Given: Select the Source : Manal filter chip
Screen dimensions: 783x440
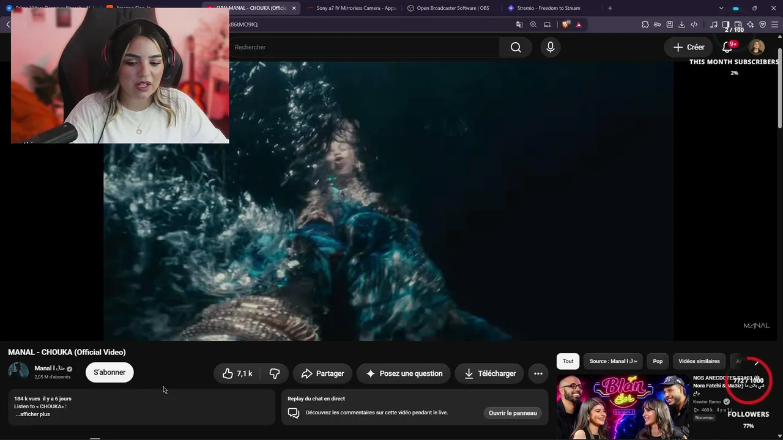Looking at the screenshot, I should (x=613, y=361).
